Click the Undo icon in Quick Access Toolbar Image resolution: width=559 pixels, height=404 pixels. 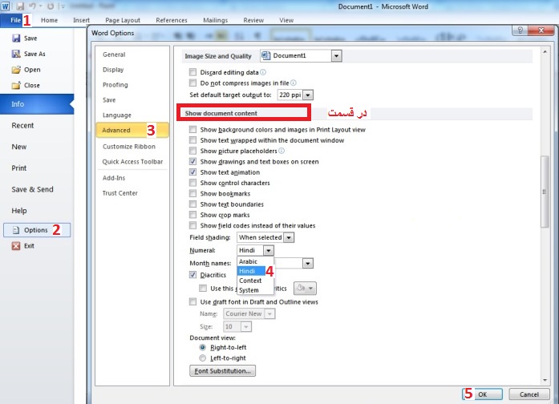click(x=32, y=6)
